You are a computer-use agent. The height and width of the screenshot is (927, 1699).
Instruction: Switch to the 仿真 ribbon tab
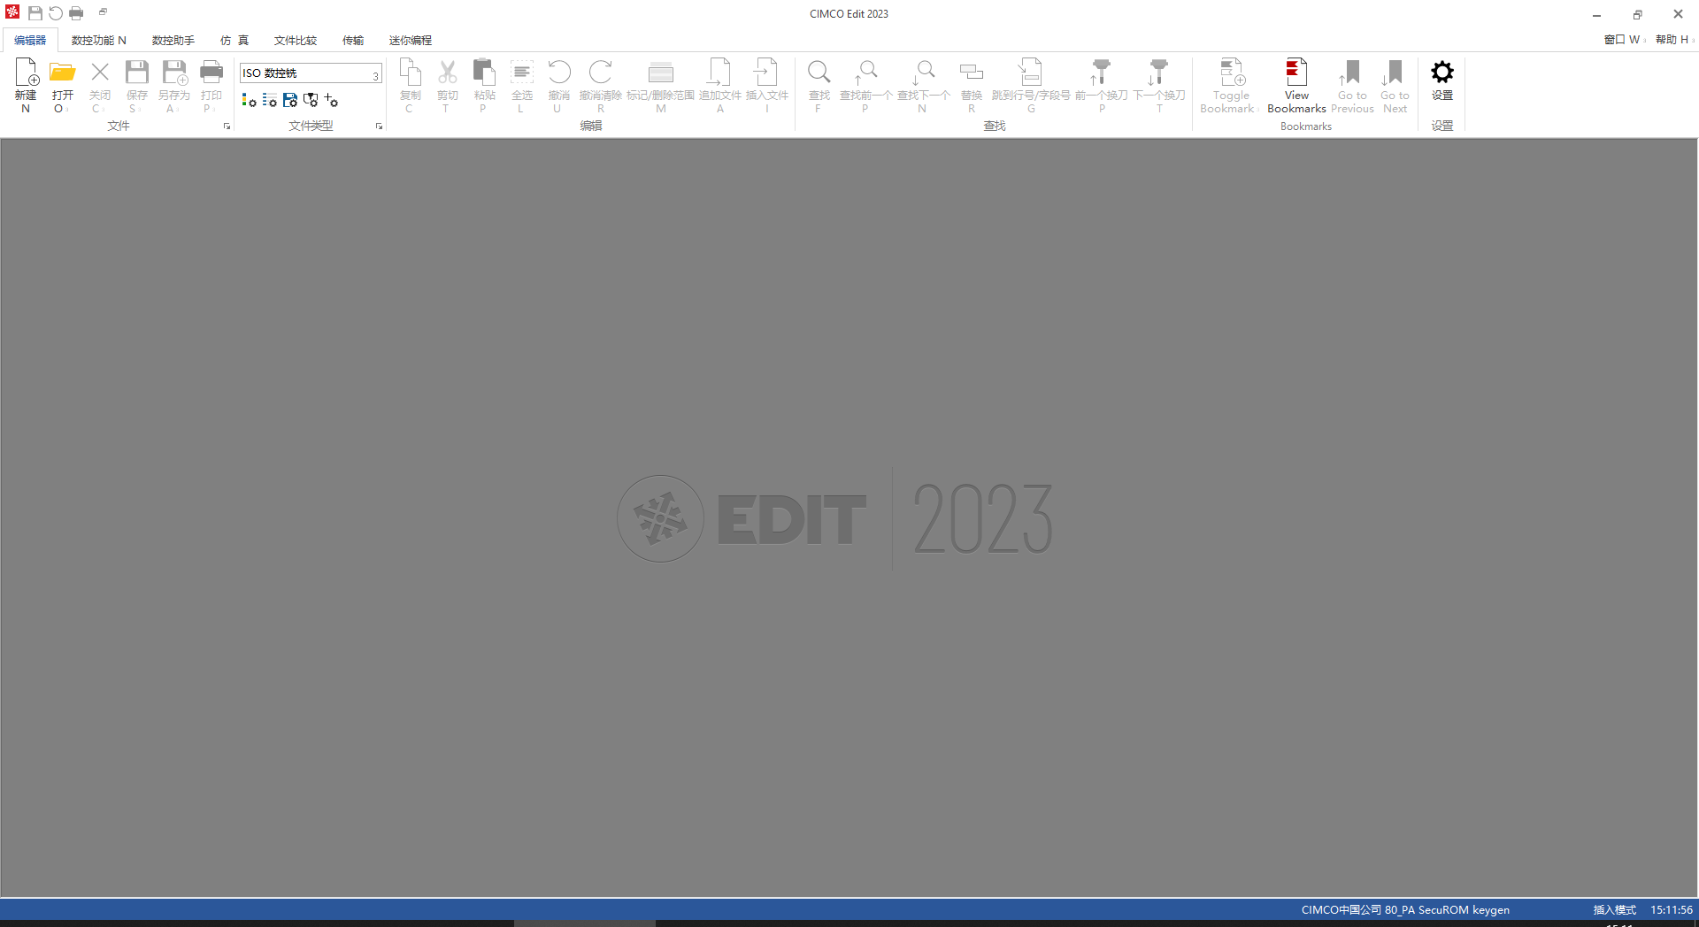click(234, 40)
